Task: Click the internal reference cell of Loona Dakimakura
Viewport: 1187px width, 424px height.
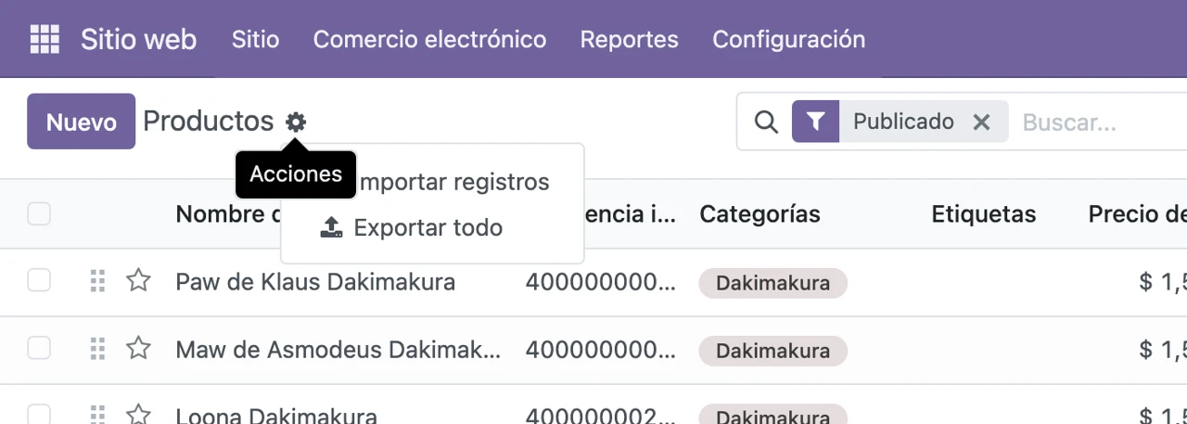Action: [x=601, y=415]
